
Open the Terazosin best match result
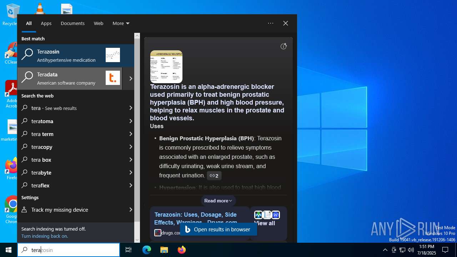coord(76,56)
